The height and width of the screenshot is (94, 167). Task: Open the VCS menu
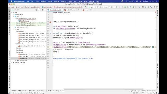tap(85, 1)
